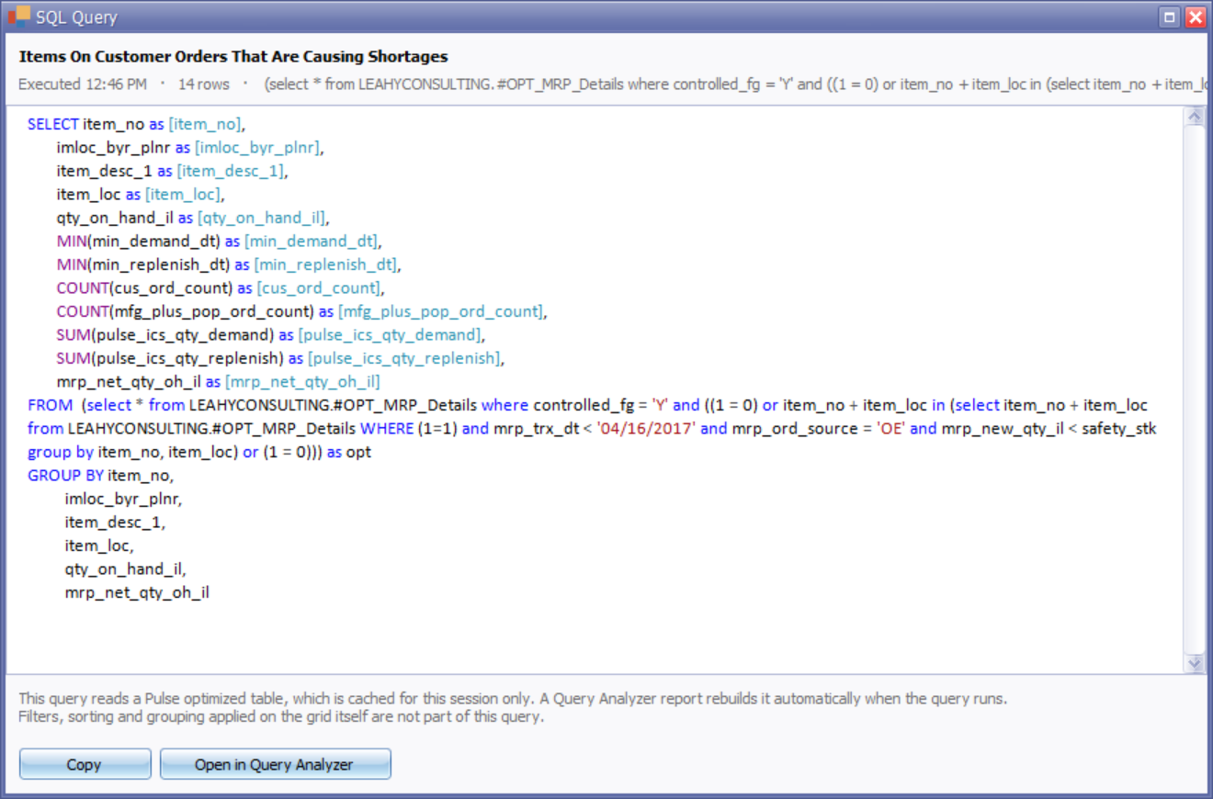Click the final 'mrp_net_qty_oh_il' group-by line
This screenshot has width=1213, height=799.
[137, 592]
